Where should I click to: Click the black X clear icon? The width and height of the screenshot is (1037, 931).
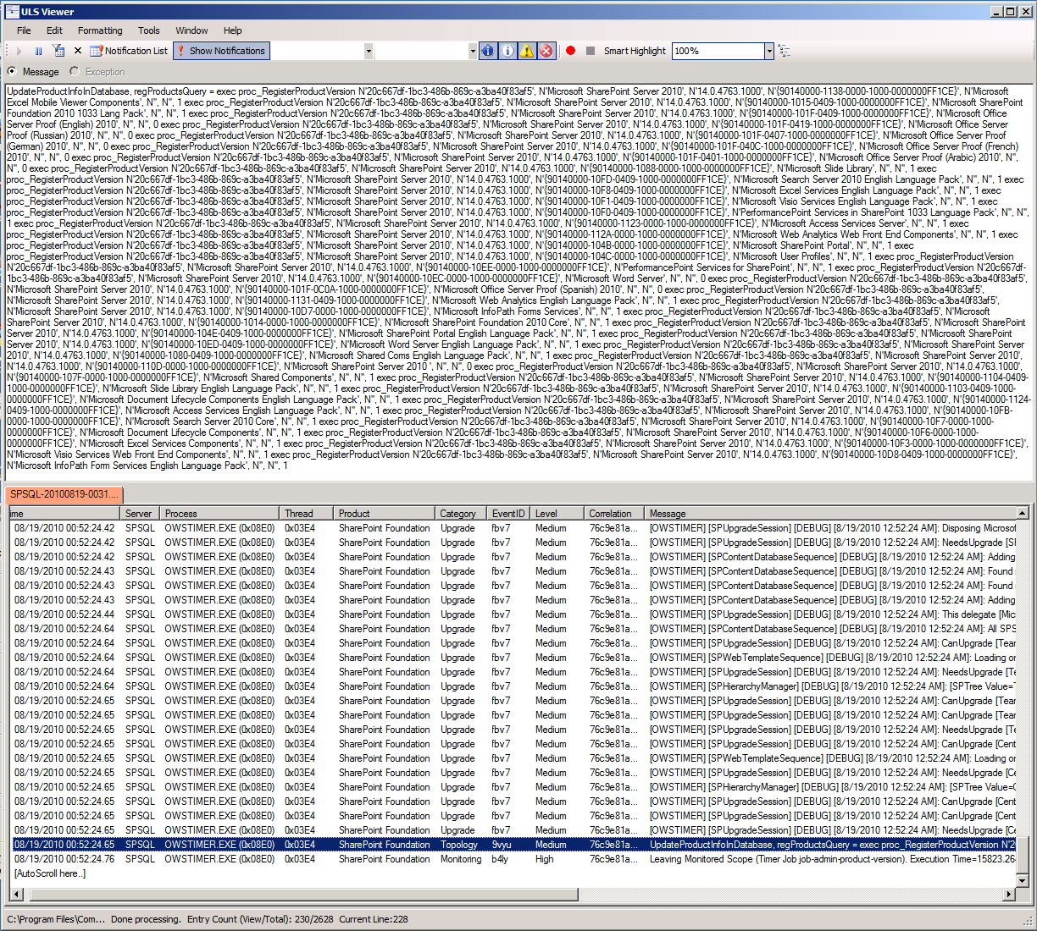[x=78, y=52]
